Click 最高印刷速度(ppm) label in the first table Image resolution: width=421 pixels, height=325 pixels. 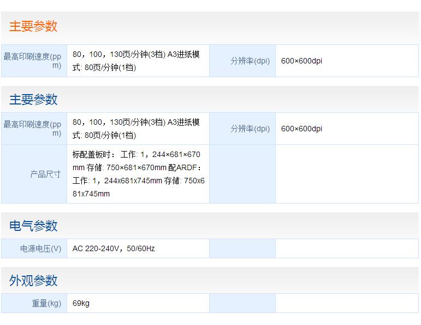click(x=33, y=61)
